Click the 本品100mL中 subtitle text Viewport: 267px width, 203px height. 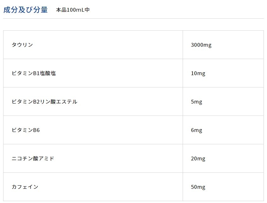73,10
